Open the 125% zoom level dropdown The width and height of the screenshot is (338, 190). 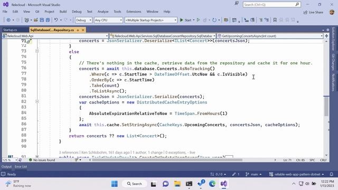pos(10,160)
